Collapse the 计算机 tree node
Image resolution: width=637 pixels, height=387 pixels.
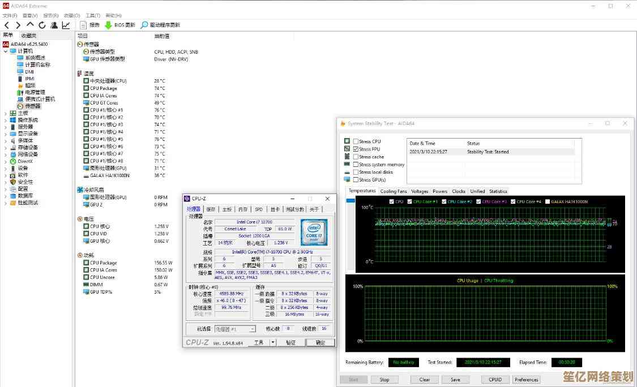point(6,51)
